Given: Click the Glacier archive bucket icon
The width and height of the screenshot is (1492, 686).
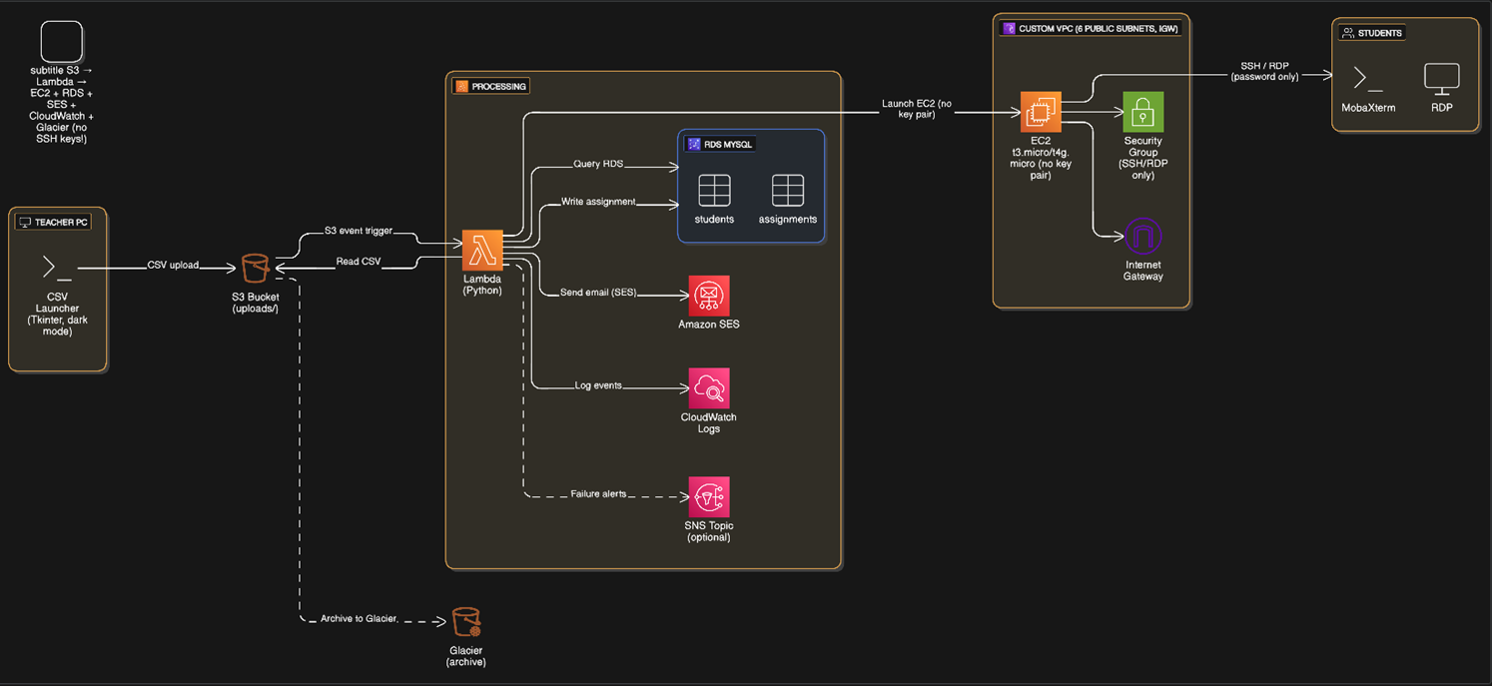Looking at the screenshot, I should click(466, 622).
